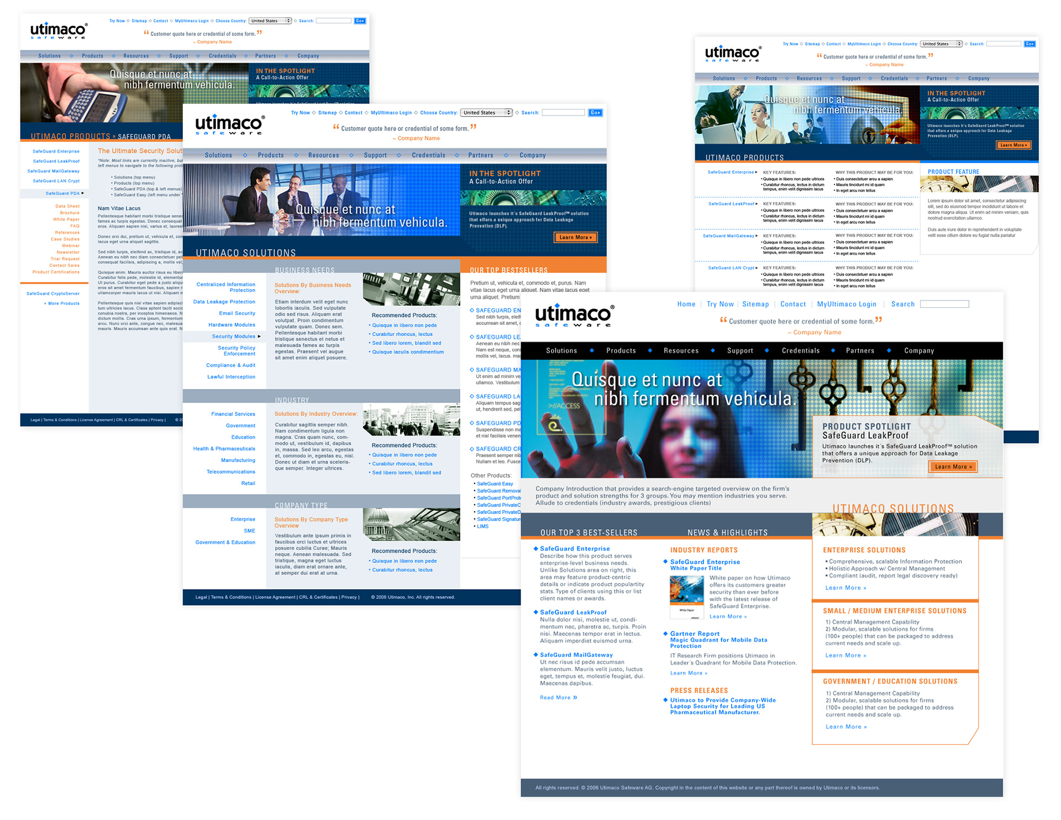Select SME under Company Type
This screenshot has height=820, width=1061.
point(249,531)
